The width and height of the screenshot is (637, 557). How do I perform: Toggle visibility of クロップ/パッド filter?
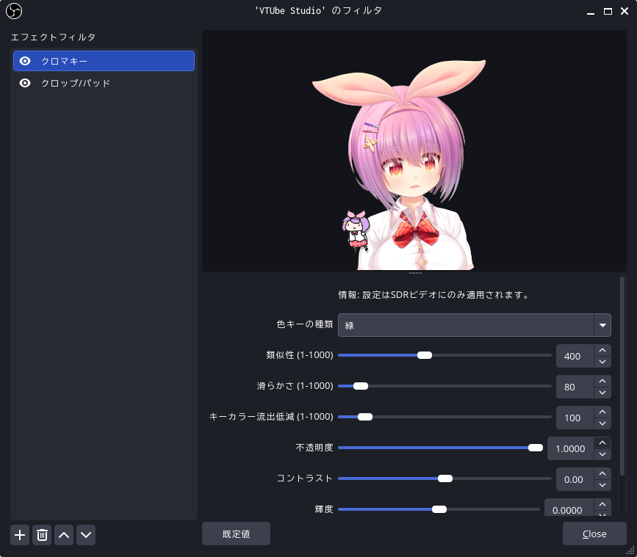point(25,83)
